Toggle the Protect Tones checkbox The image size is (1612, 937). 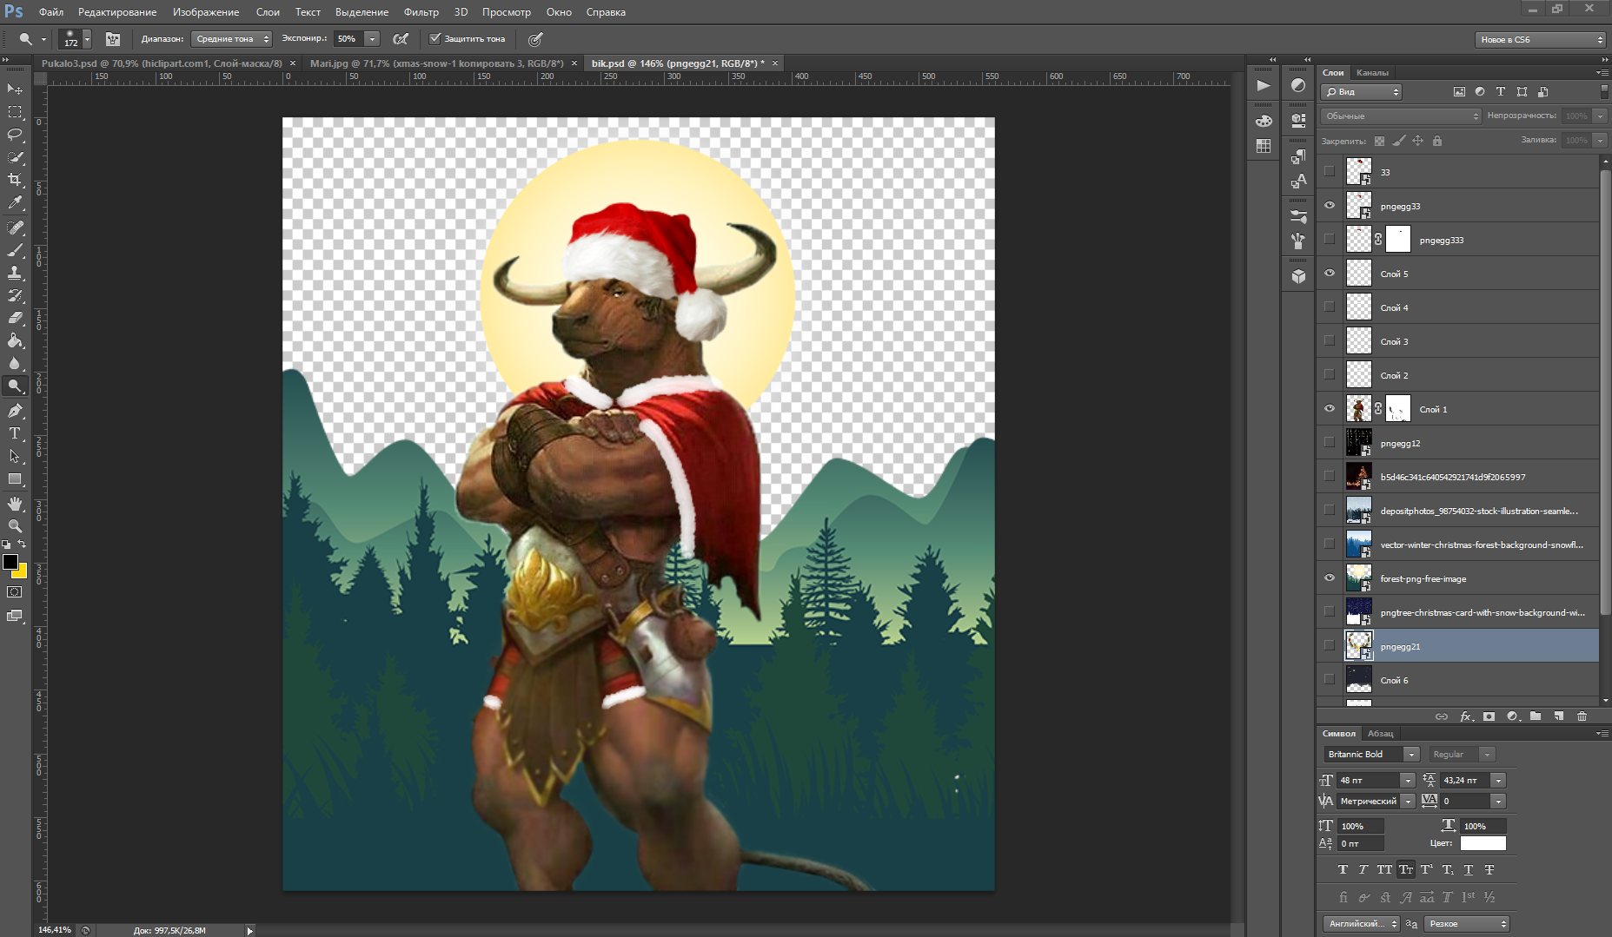pyautogui.click(x=435, y=39)
